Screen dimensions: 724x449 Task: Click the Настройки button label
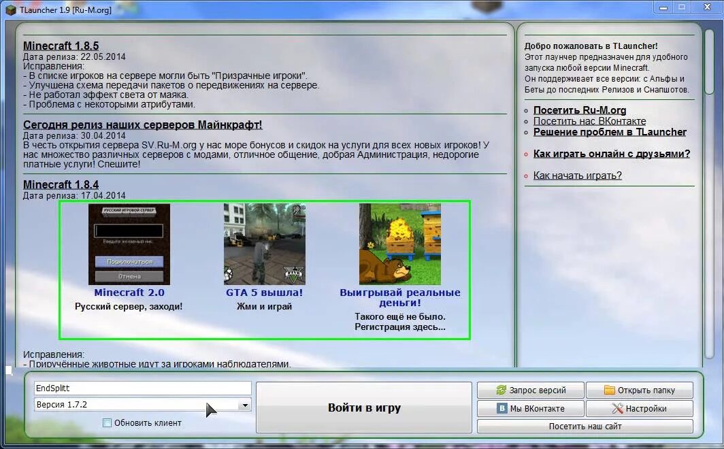646,409
